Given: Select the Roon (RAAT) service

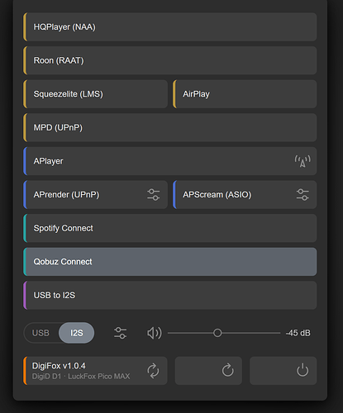Looking at the screenshot, I should point(170,60).
